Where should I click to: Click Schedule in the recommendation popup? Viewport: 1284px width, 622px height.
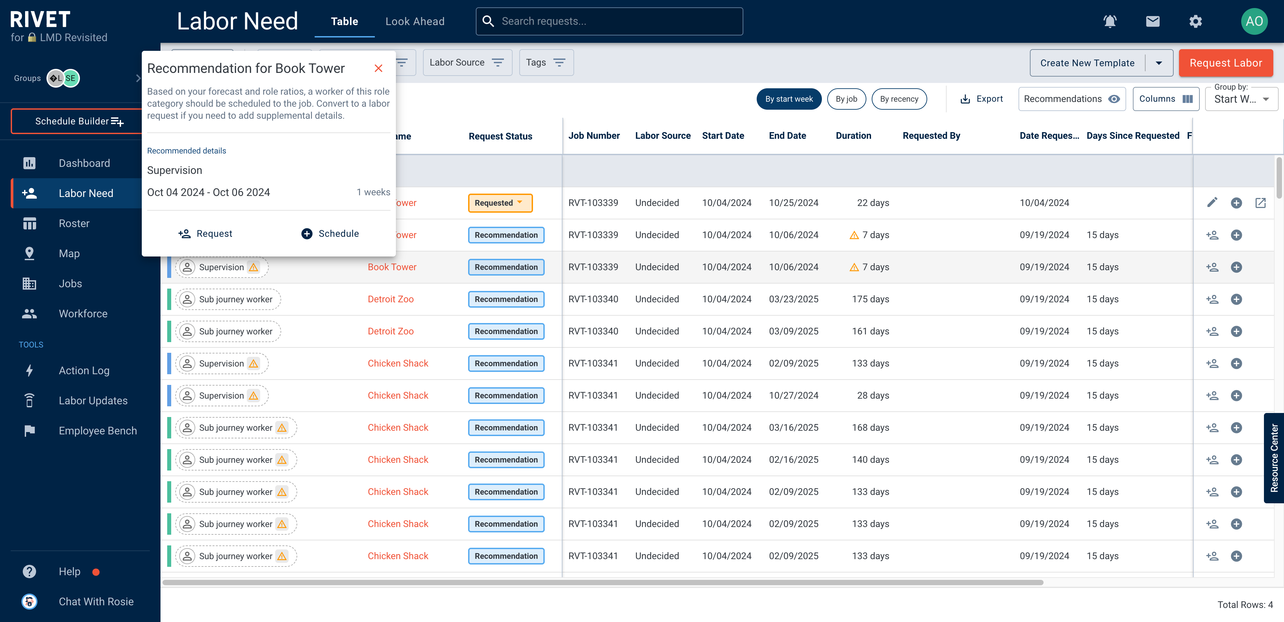330,233
